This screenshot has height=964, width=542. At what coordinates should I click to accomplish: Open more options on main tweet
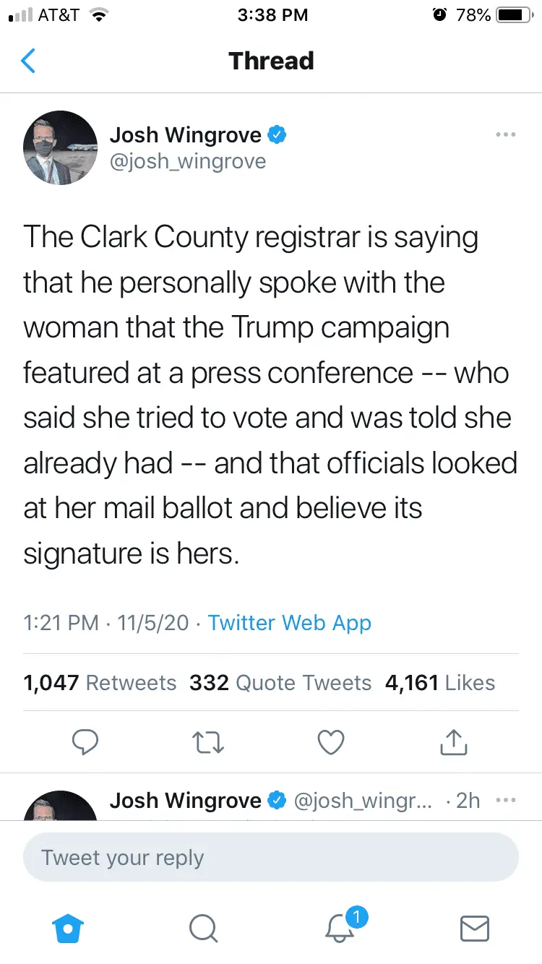pyautogui.click(x=506, y=134)
